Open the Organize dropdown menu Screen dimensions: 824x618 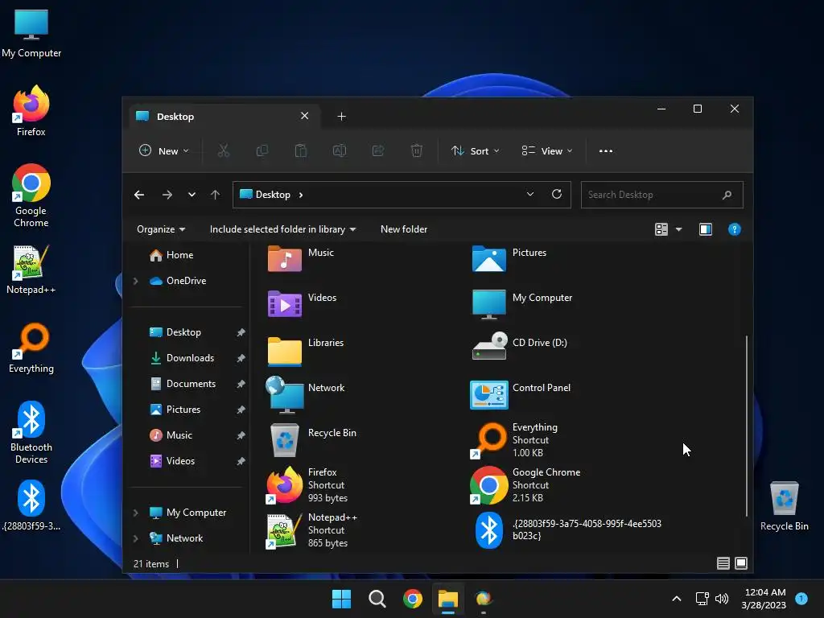coord(161,229)
